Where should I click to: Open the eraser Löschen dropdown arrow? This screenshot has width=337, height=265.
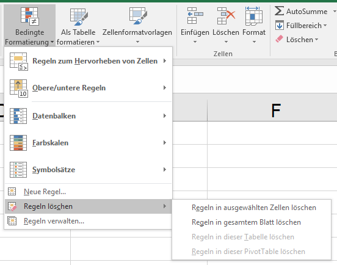[x=316, y=40]
